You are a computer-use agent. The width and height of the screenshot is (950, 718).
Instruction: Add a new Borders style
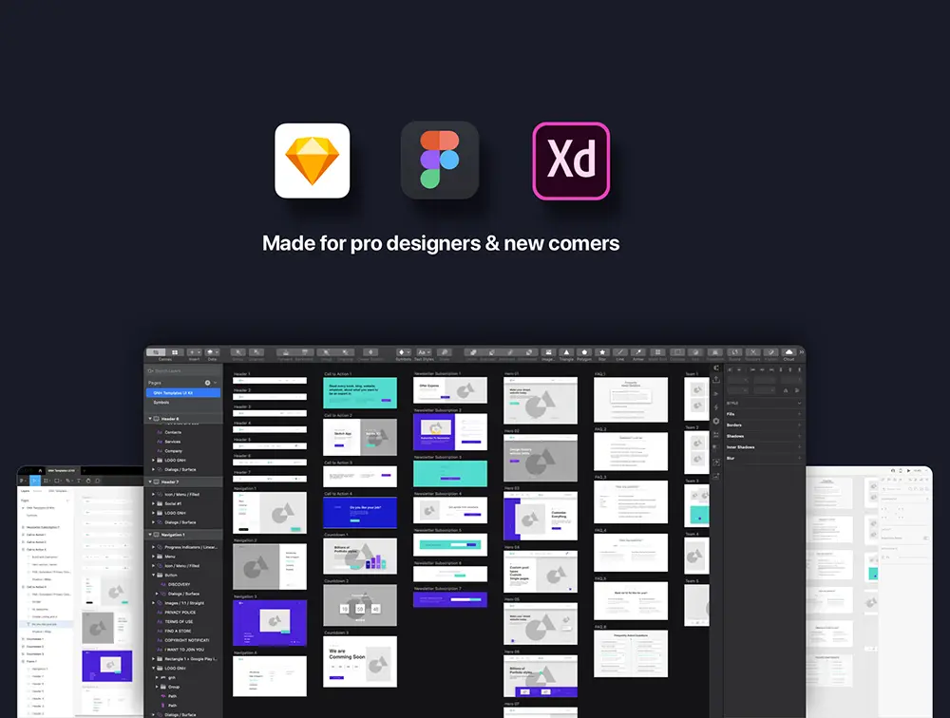(799, 425)
